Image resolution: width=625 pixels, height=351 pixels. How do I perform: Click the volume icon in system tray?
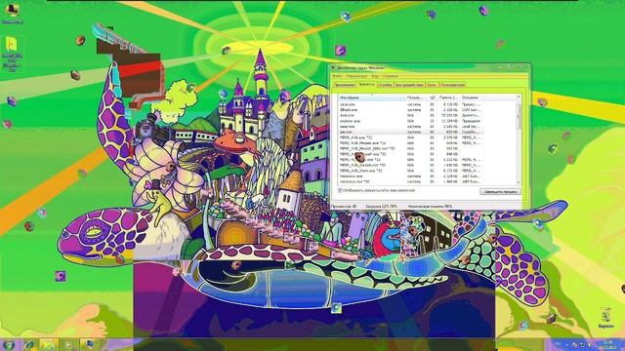(x=590, y=344)
